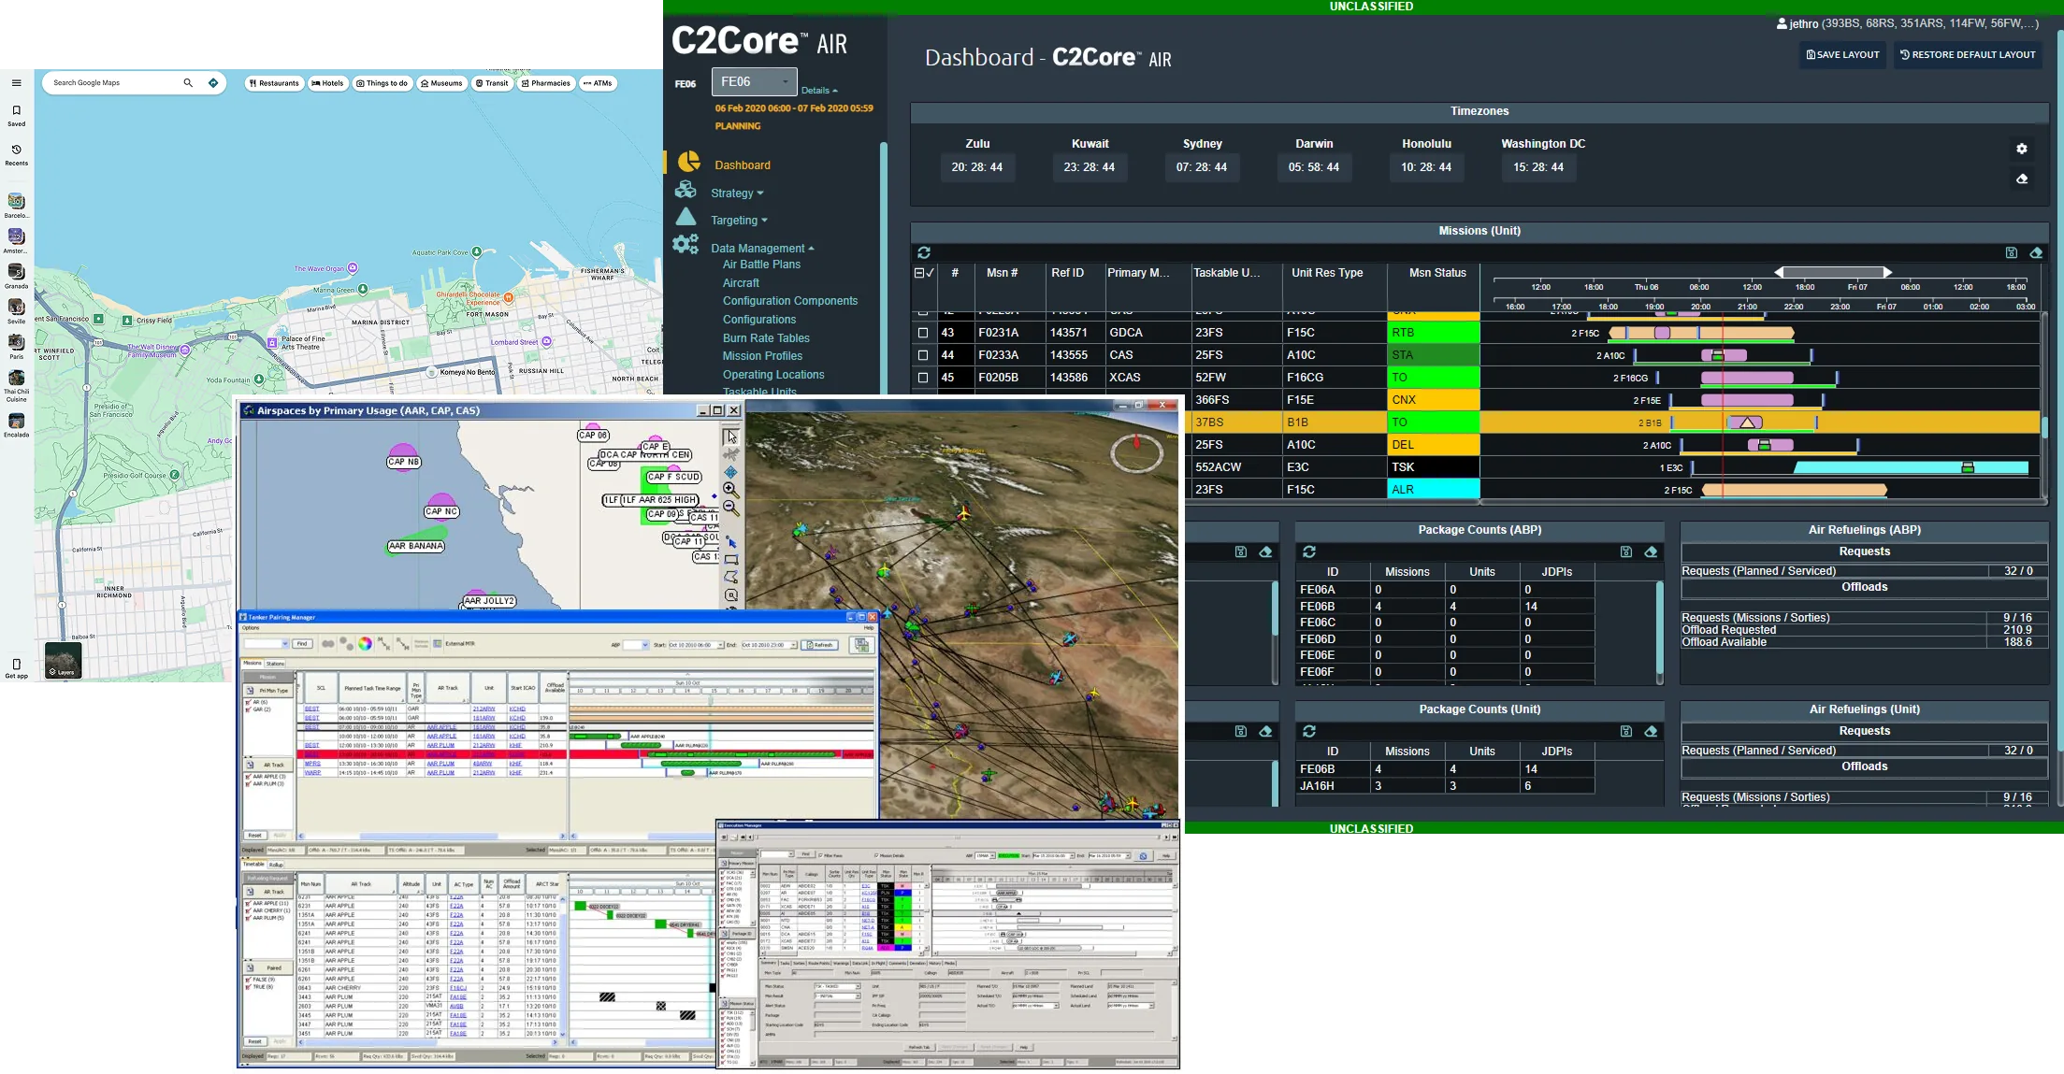Check the row 45 F0205B mission checkbox
The height and width of the screenshot is (1074, 2064).
click(x=923, y=378)
